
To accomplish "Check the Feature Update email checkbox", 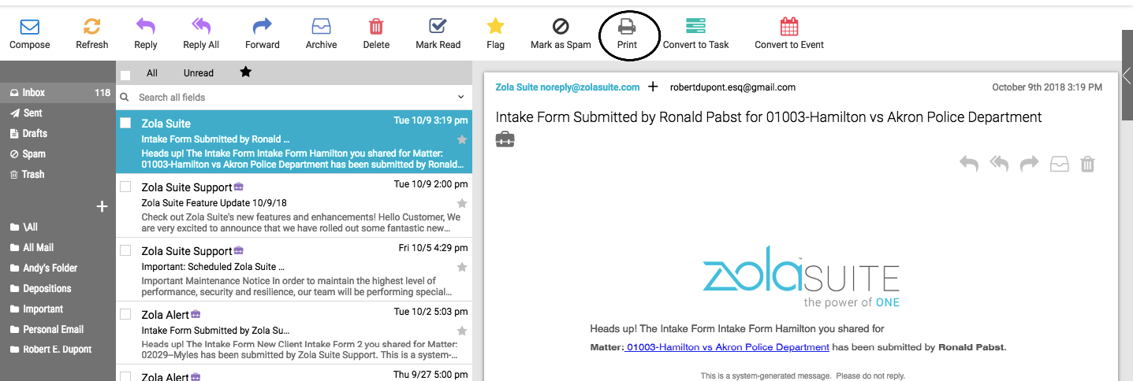I will (x=125, y=187).
